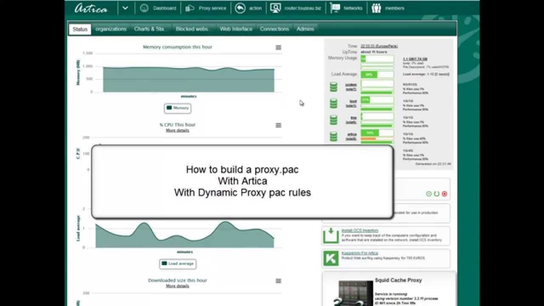Expand the dropdown chevron beside Artica logo
The height and width of the screenshot is (306, 544).
[125, 8]
